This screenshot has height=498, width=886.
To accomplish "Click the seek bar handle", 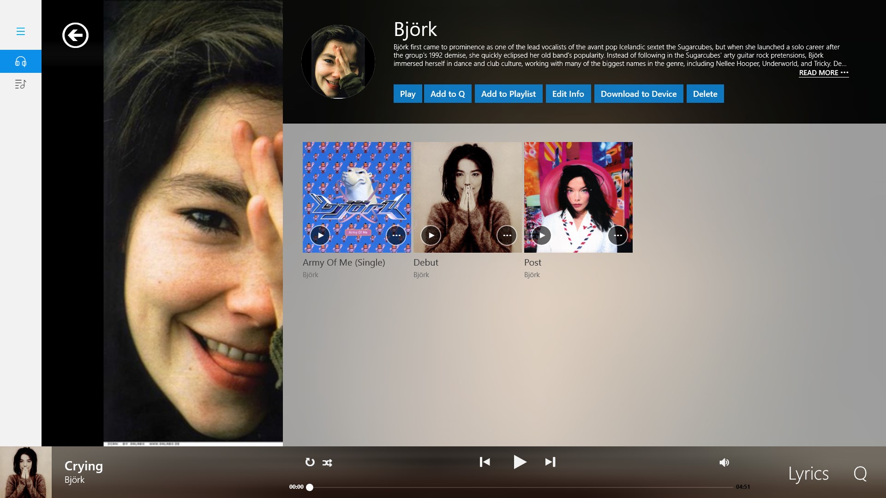I will pos(310,487).
